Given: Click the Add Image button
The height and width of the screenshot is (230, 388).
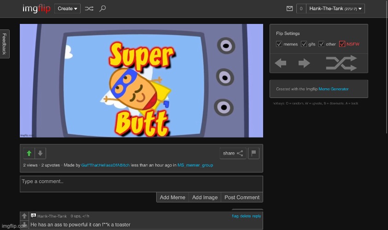Looking at the screenshot, I should (205, 197).
